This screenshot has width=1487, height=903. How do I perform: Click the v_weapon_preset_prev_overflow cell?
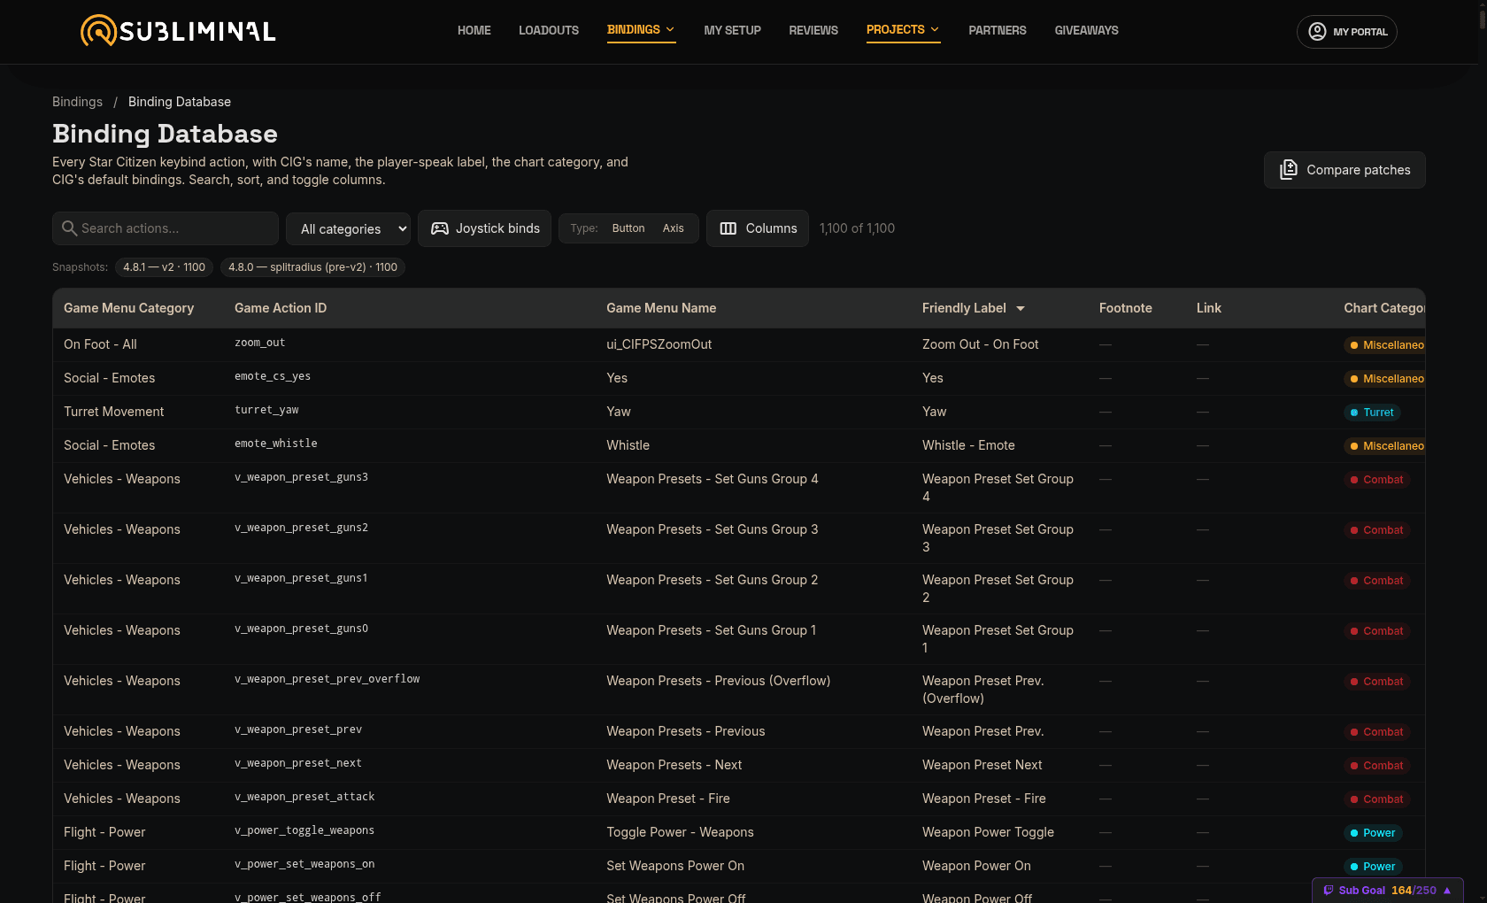(327, 679)
